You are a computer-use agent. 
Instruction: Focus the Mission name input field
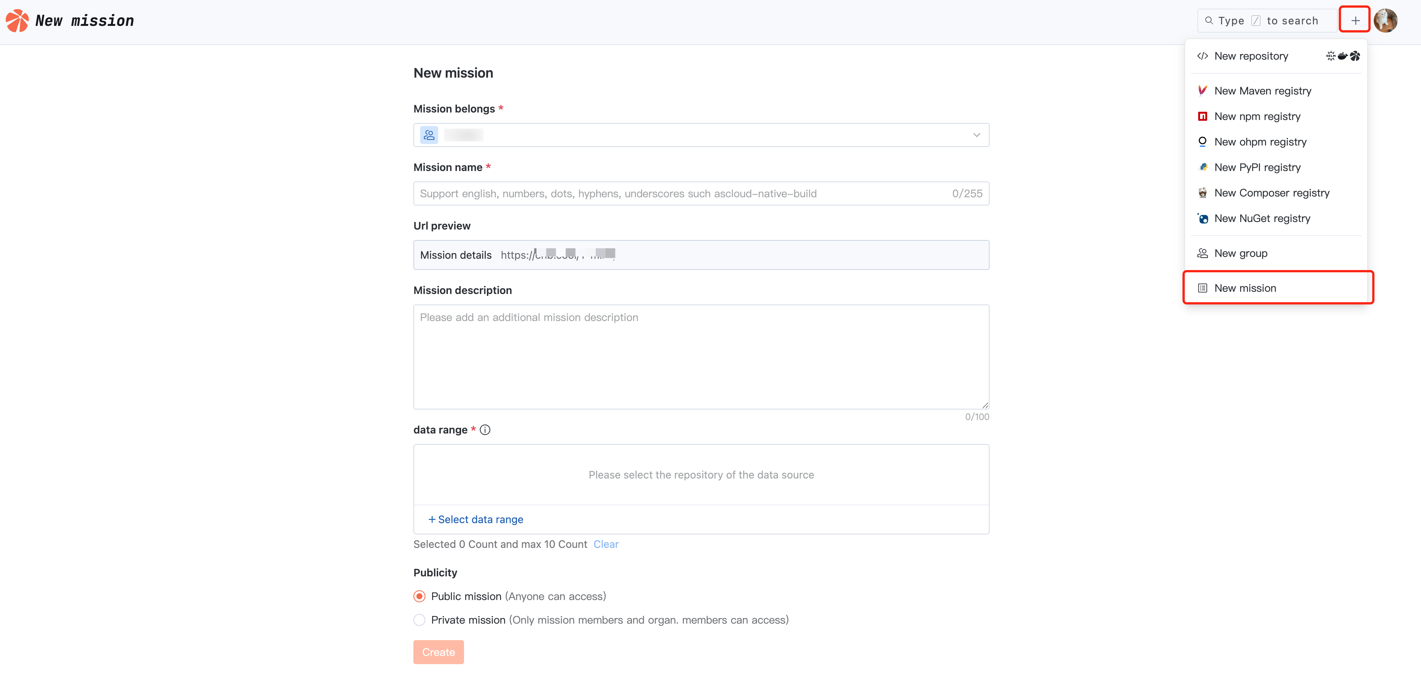coord(681,193)
